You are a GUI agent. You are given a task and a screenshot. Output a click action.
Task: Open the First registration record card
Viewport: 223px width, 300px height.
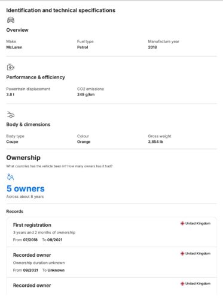click(x=112, y=232)
